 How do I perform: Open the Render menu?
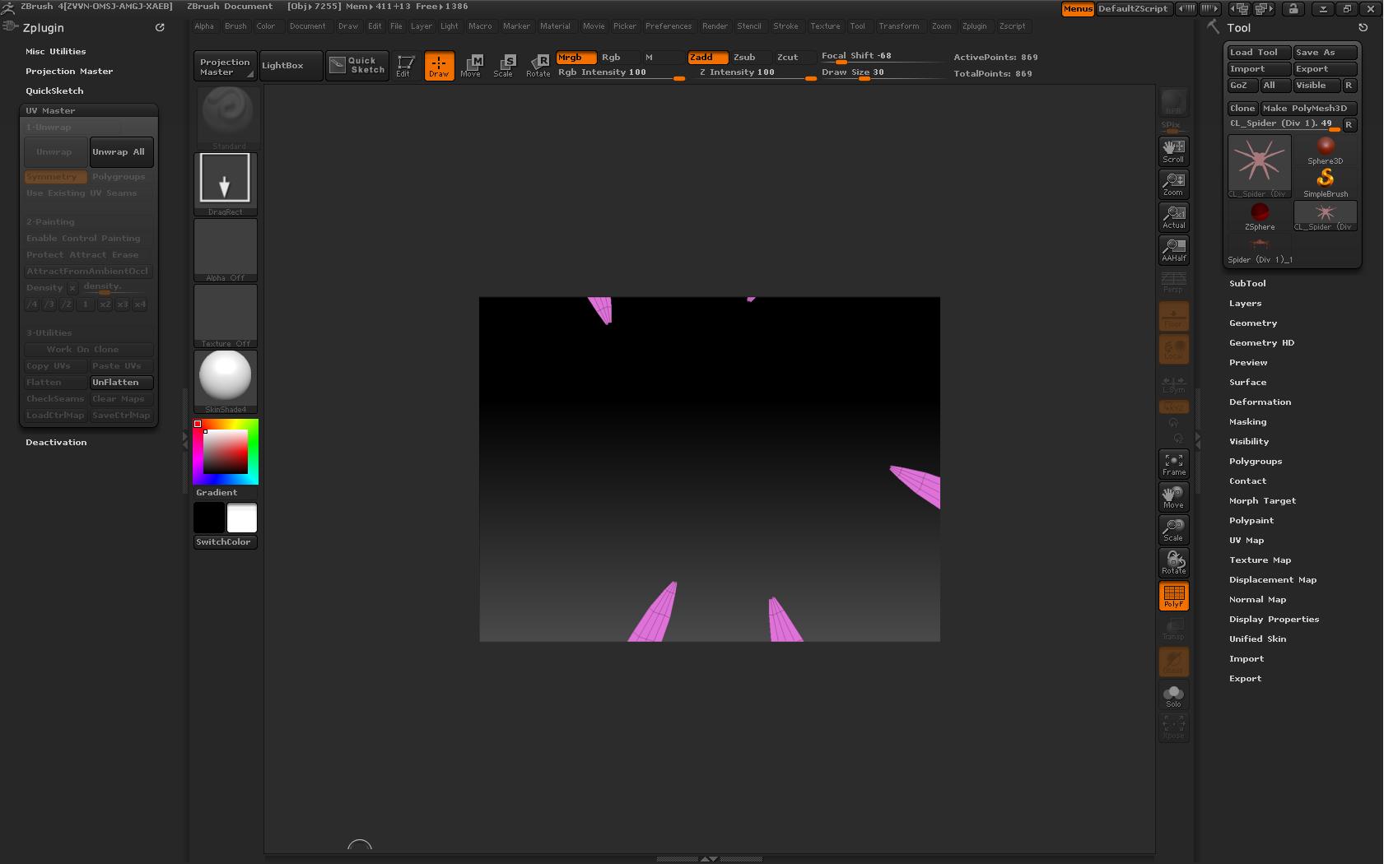715,26
